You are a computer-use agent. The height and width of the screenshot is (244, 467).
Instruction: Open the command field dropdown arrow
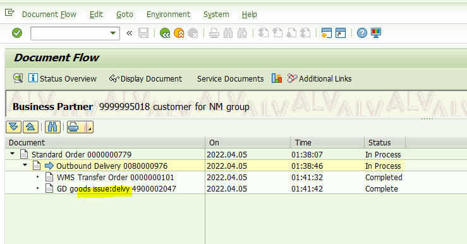click(113, 33)
